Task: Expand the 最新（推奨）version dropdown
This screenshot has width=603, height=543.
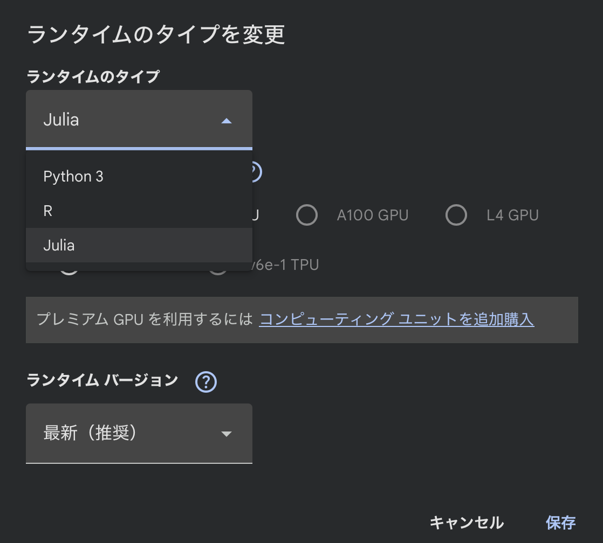Action: coord(139,433)
